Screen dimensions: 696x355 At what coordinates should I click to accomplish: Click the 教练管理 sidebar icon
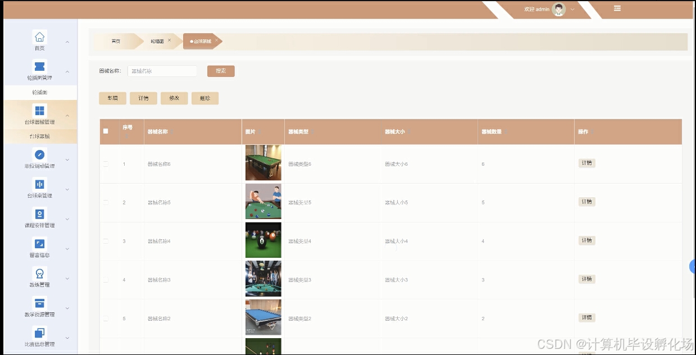39,274
